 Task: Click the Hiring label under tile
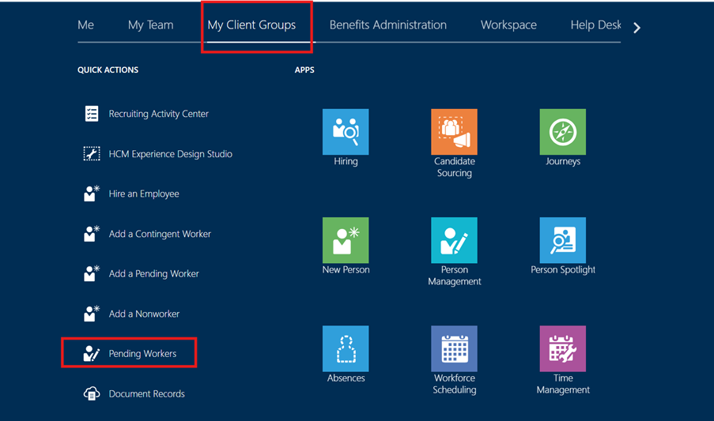click(346, 161)
